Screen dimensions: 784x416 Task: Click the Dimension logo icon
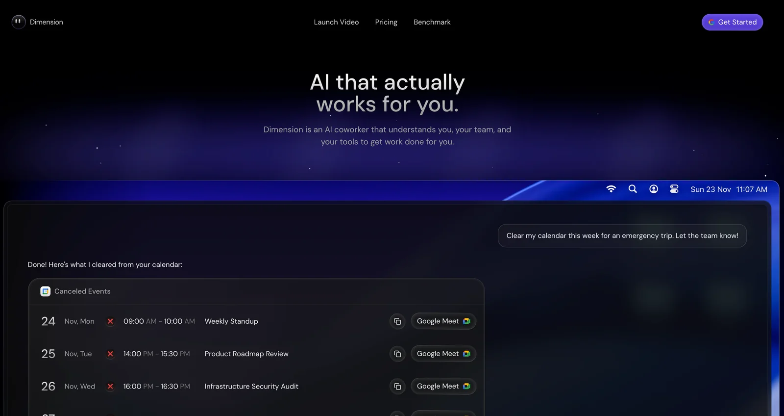pyautogui.click(x=19, y=22)
